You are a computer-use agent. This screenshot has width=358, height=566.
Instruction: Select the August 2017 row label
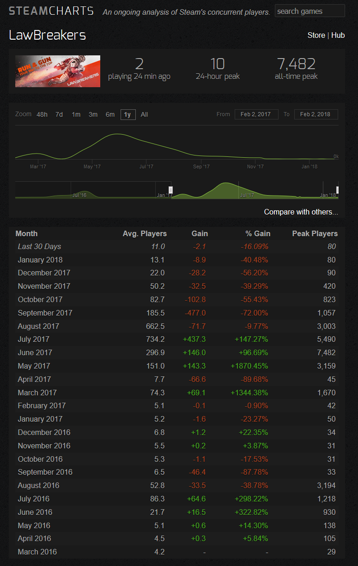38,326
